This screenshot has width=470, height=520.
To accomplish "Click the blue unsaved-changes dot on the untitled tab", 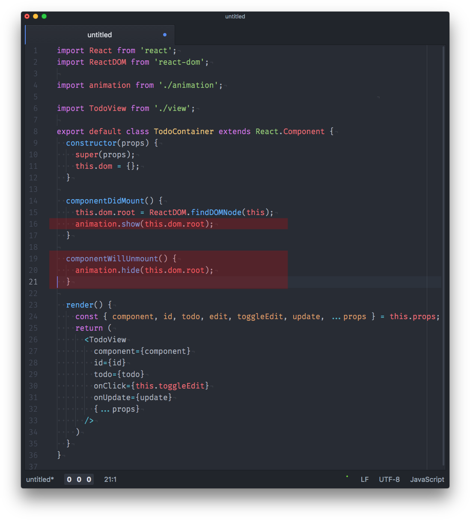I will tap(164, 35).
